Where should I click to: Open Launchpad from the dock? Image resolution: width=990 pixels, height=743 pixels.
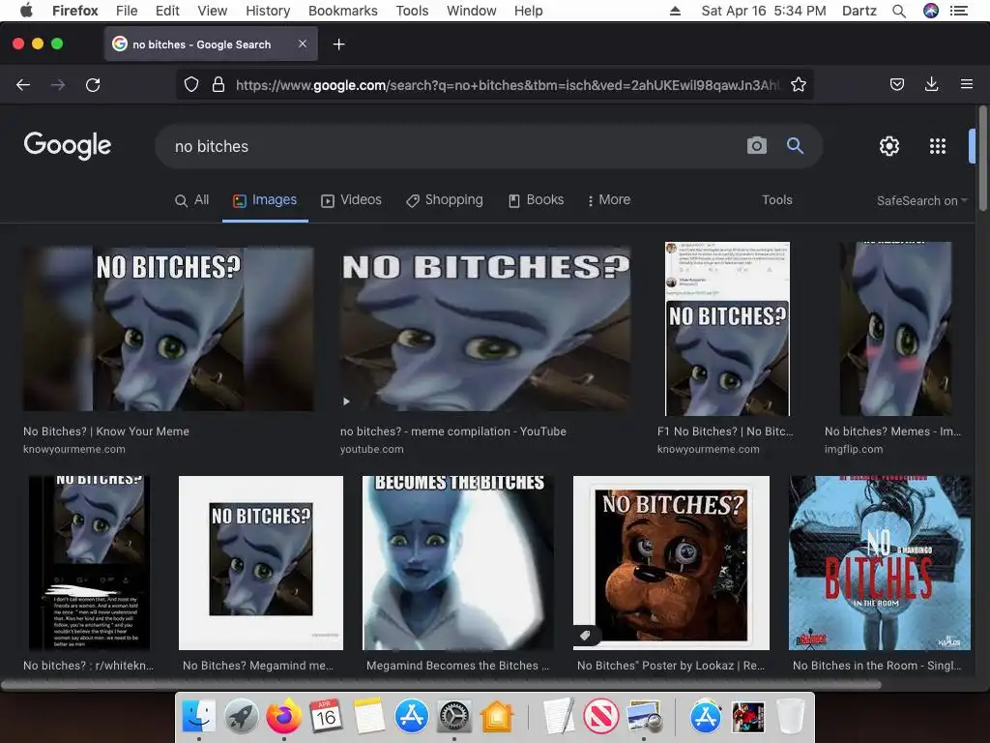(241, 717)
